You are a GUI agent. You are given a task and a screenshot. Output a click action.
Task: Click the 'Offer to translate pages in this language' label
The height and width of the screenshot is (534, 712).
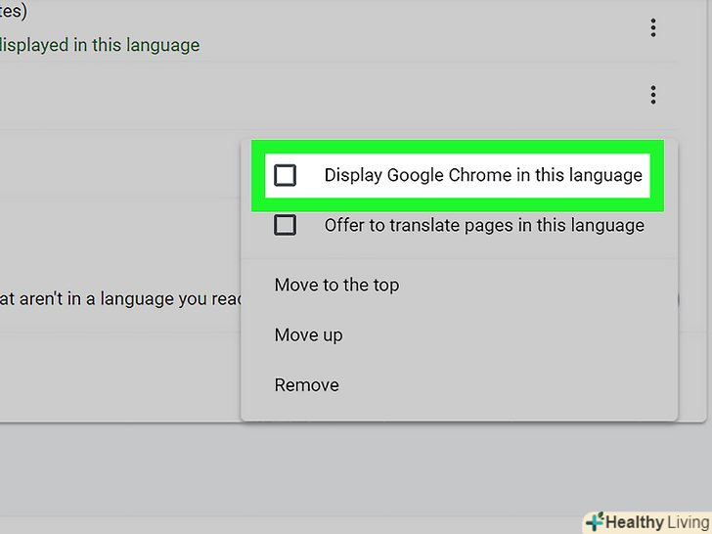pos(484,225)
